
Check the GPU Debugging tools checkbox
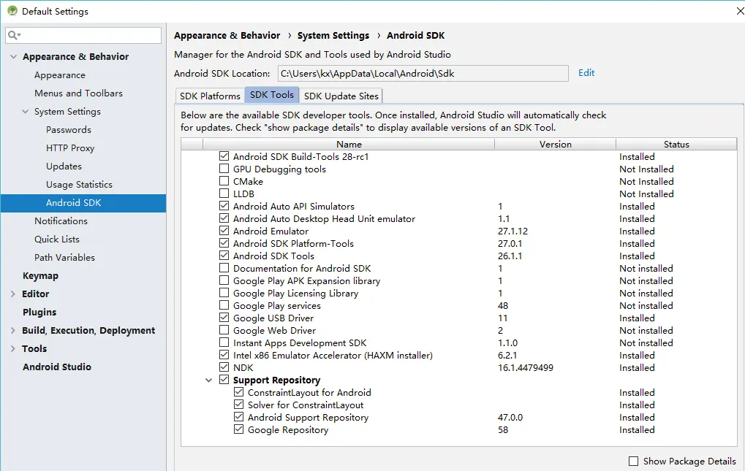224,169
